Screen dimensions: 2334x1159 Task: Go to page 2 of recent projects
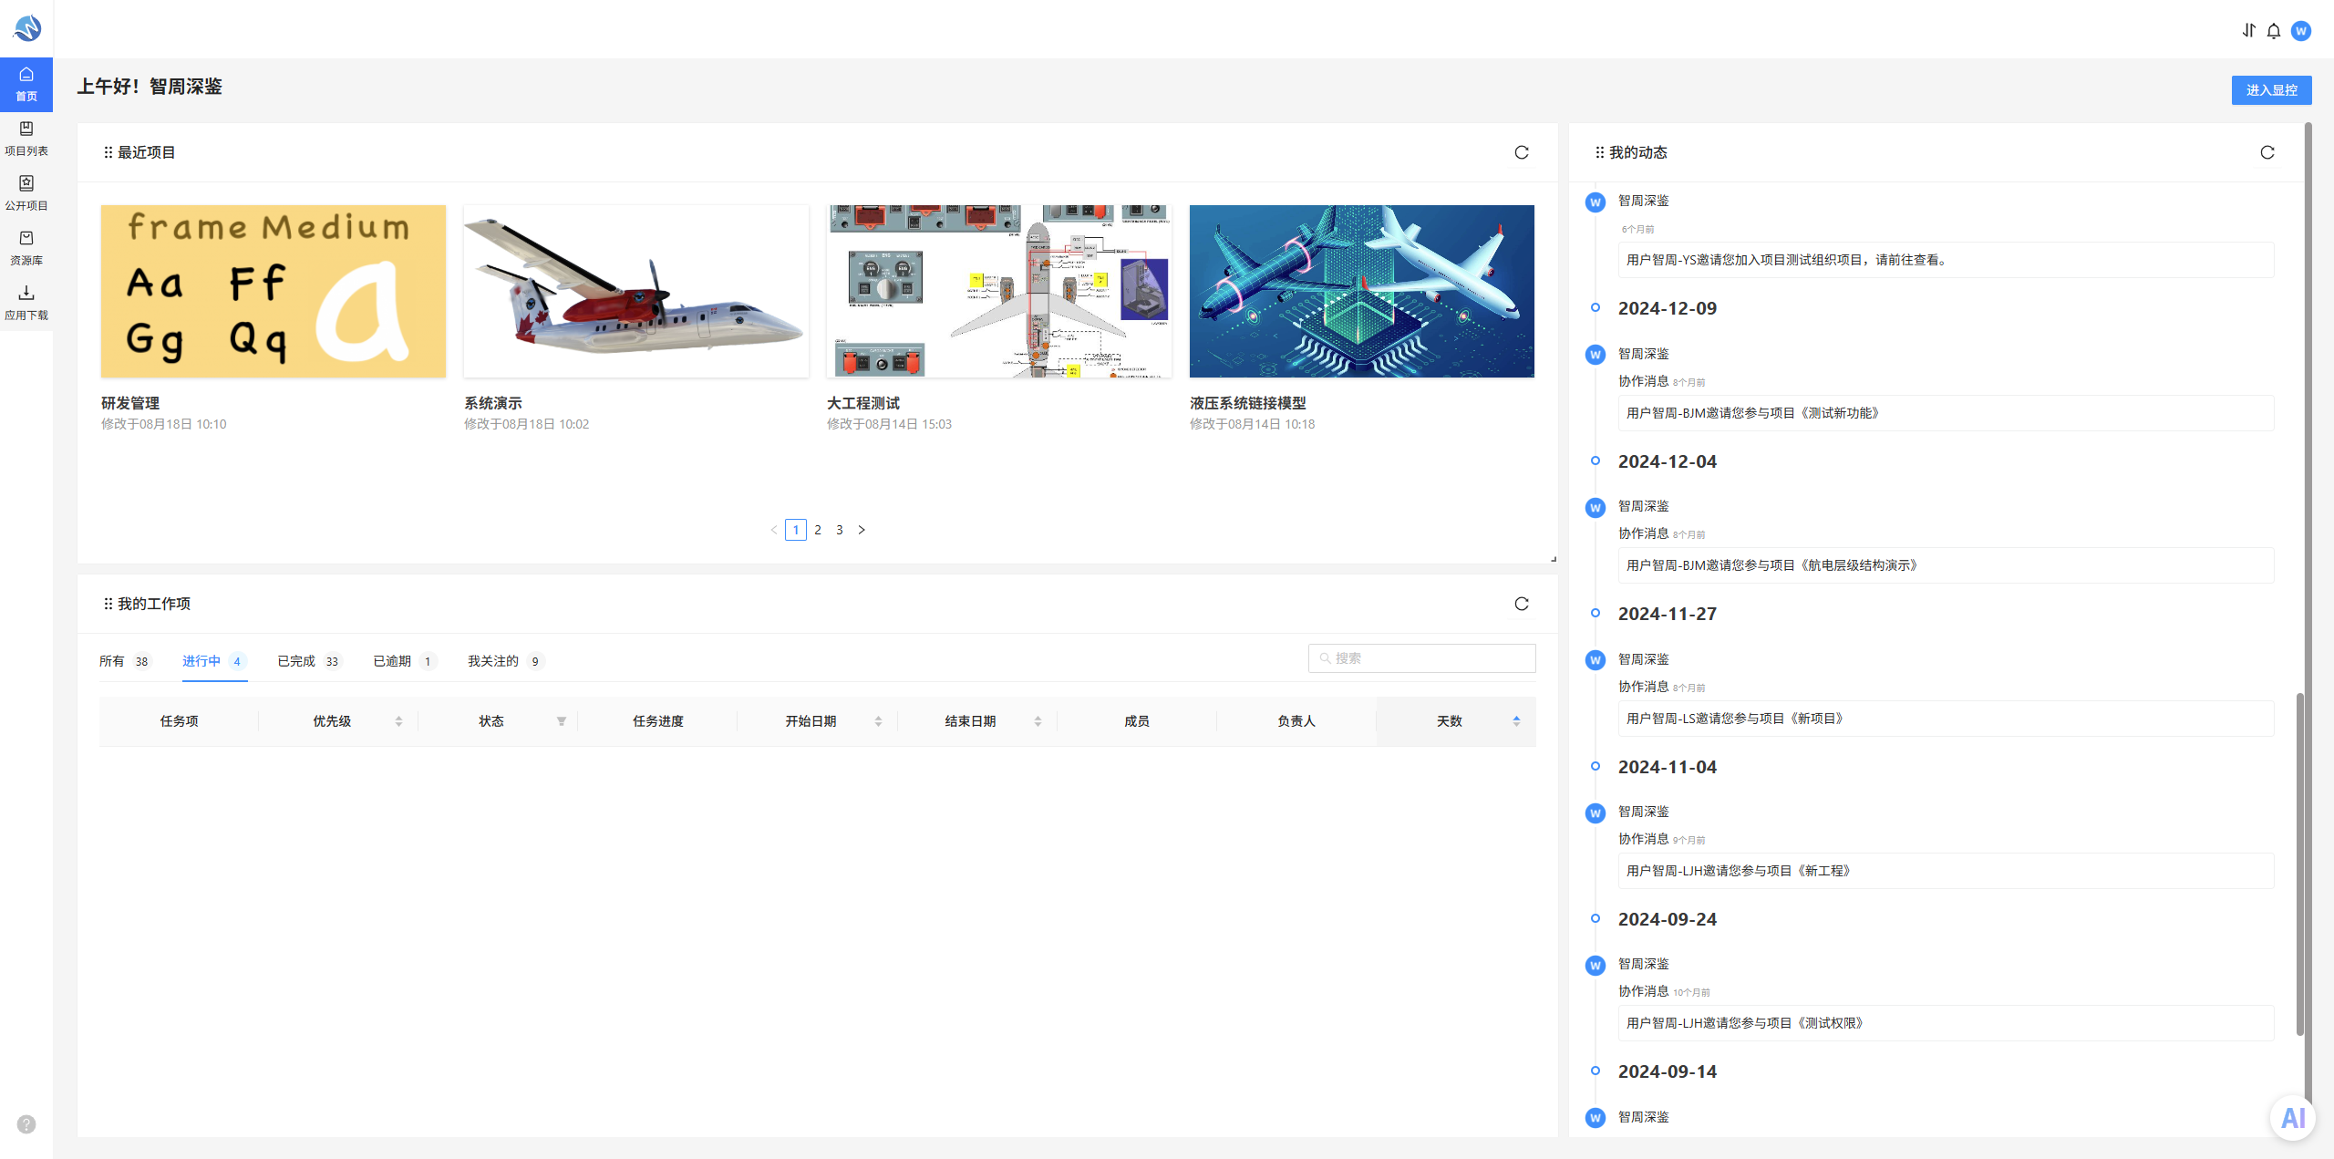818,530
